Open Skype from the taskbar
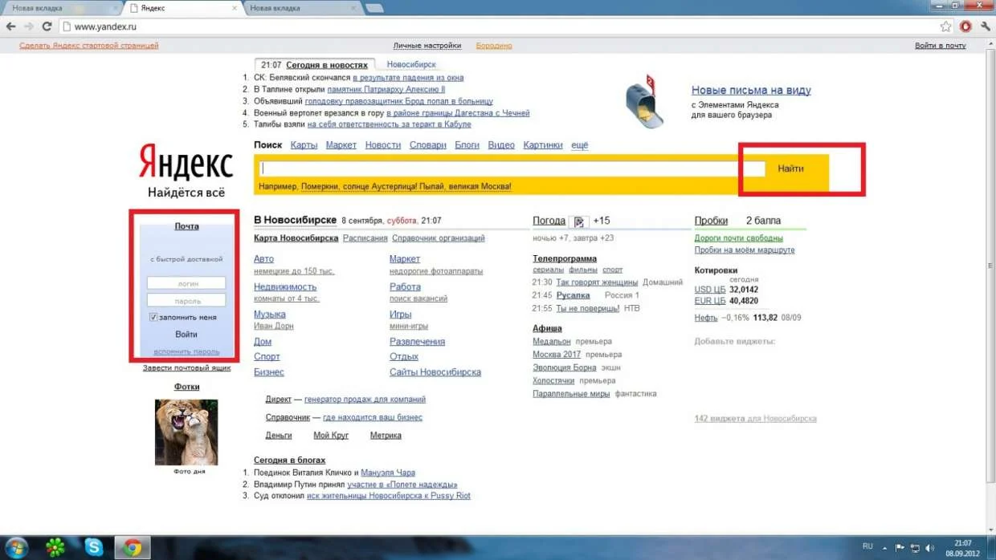Image resolution: width=996 pixels, height=560 pixels. point(94,548)
